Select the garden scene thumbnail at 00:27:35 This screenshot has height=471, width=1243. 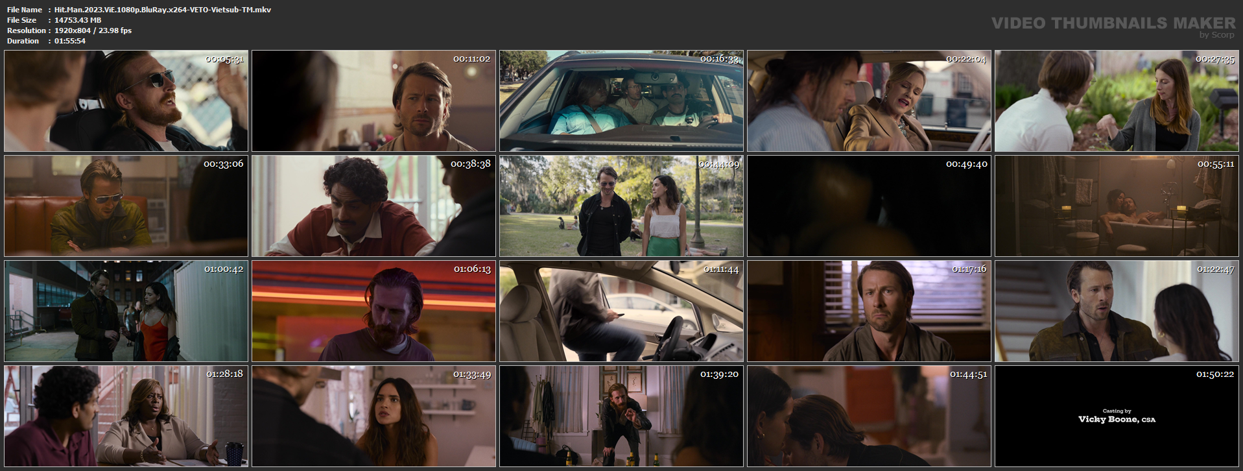point(1117,101)
